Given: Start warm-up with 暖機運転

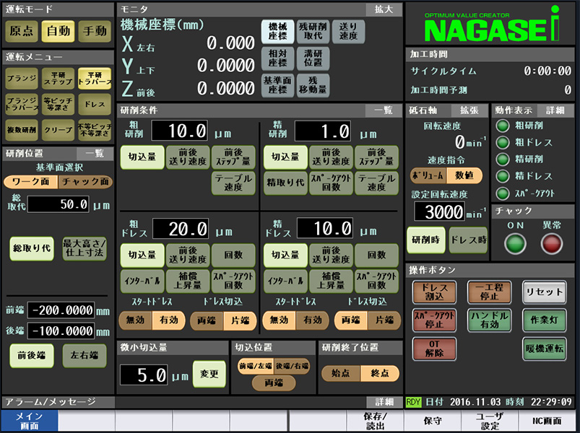Looking at the screenshot, I should point(544,348).
